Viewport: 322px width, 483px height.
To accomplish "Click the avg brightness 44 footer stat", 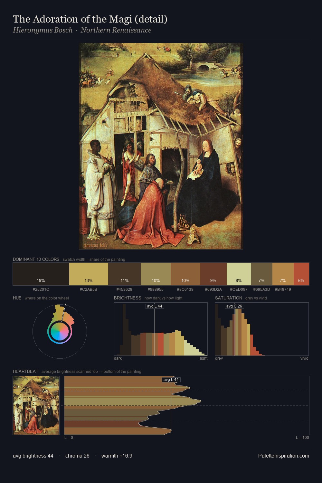I will (x=33, y=456).
